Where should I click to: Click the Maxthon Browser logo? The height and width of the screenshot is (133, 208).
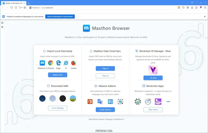(x=86, y=28)
